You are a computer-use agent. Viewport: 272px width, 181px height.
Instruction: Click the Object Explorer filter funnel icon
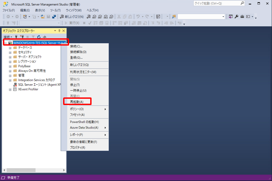point(33,37)
